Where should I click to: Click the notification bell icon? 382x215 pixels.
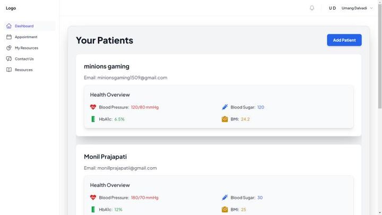pos(312,8)
